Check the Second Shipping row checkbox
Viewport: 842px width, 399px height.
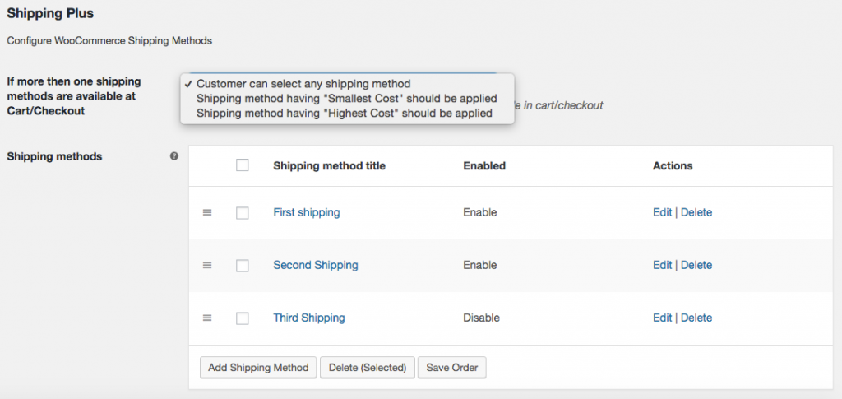pyautogui.click(x=243, y=266)
